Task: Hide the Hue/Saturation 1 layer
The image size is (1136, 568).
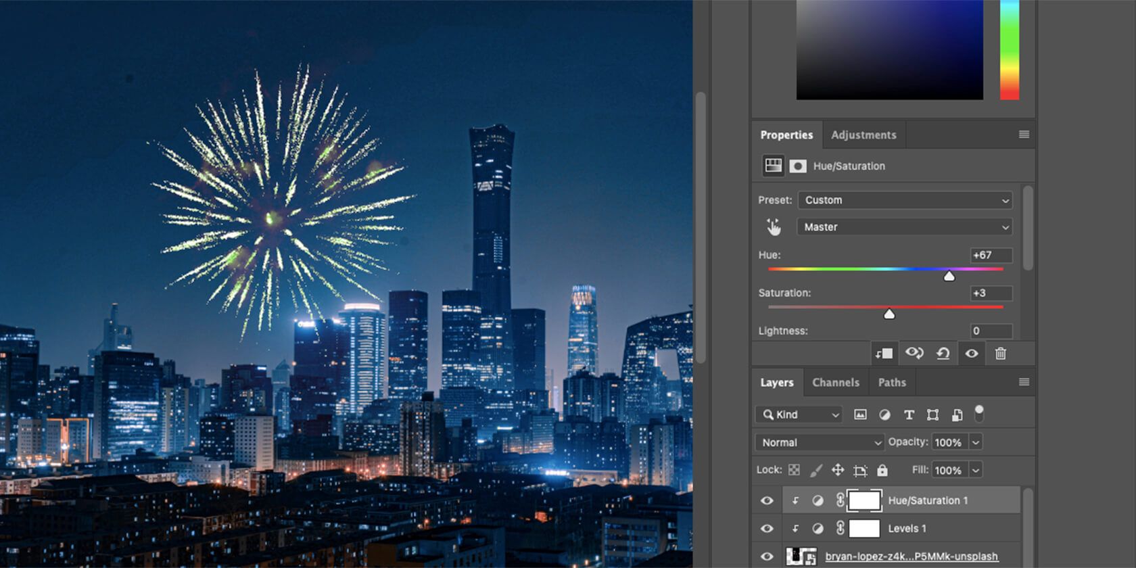Action: click(x=767, y=500)
